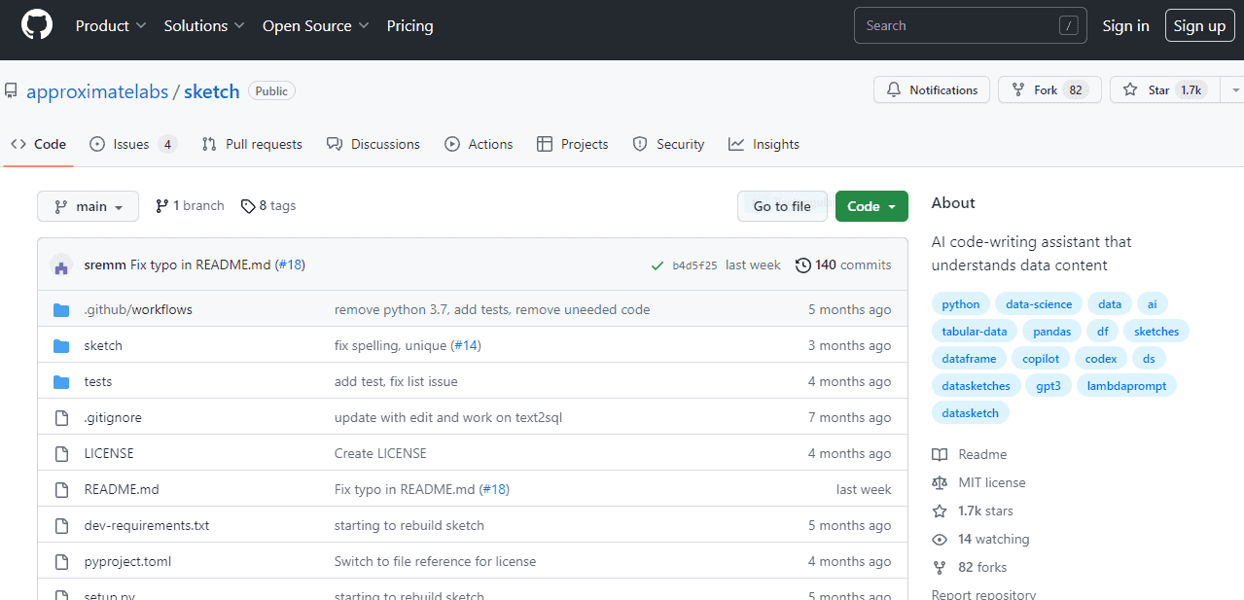
Task: Click the history clock icon by commits
Action: 802,265
